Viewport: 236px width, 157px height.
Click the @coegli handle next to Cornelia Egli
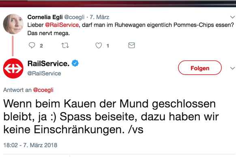(74, 17)
